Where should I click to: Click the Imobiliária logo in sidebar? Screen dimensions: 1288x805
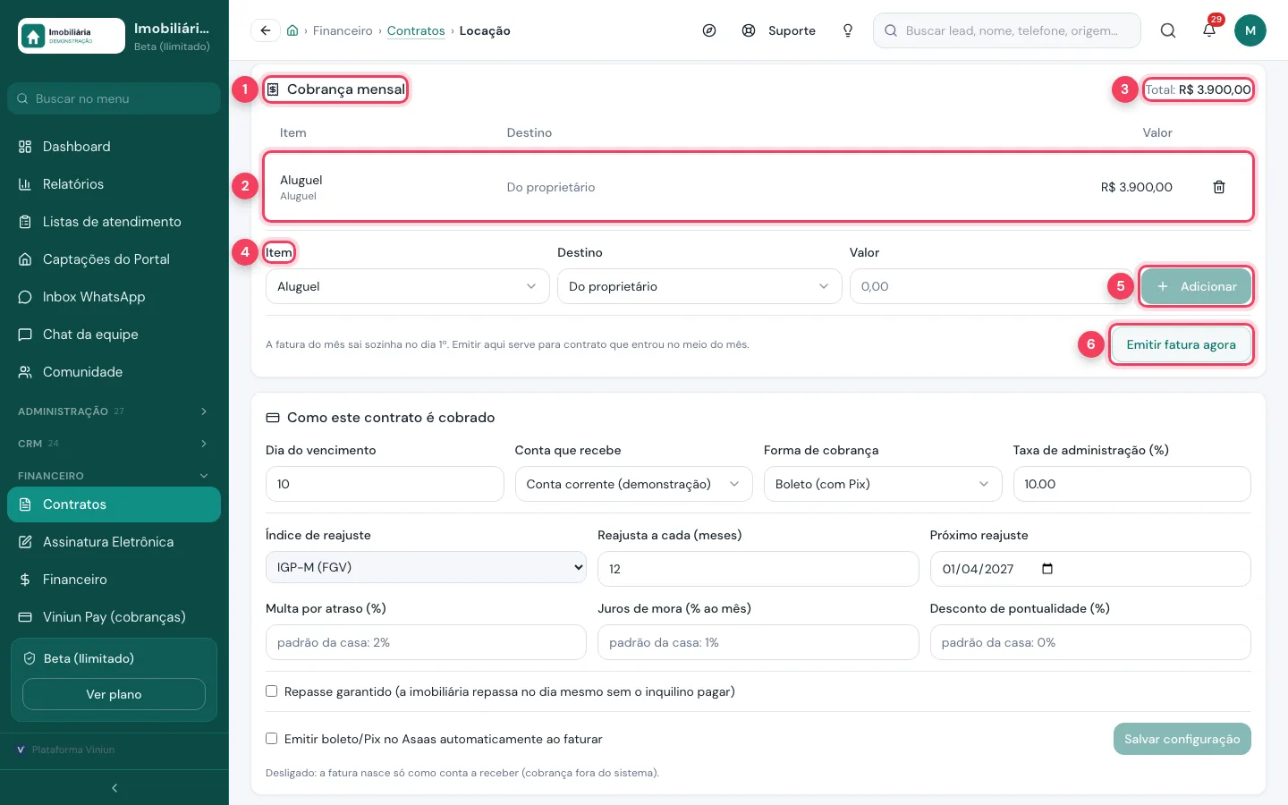(x=72, y=36)
